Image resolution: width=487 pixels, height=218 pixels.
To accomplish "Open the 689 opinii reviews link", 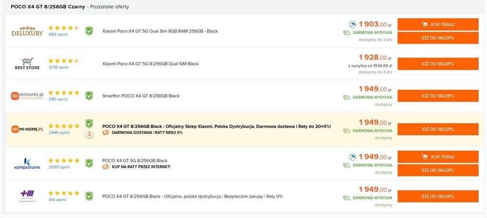I will pyautogui.click(x=58, y=34).
